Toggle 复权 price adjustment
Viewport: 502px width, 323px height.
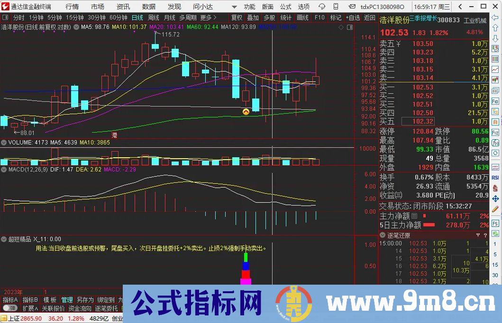[x=237, y=18]
